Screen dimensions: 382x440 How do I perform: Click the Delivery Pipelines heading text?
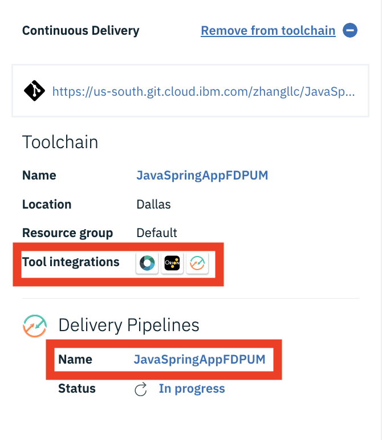tap(129, 325)
